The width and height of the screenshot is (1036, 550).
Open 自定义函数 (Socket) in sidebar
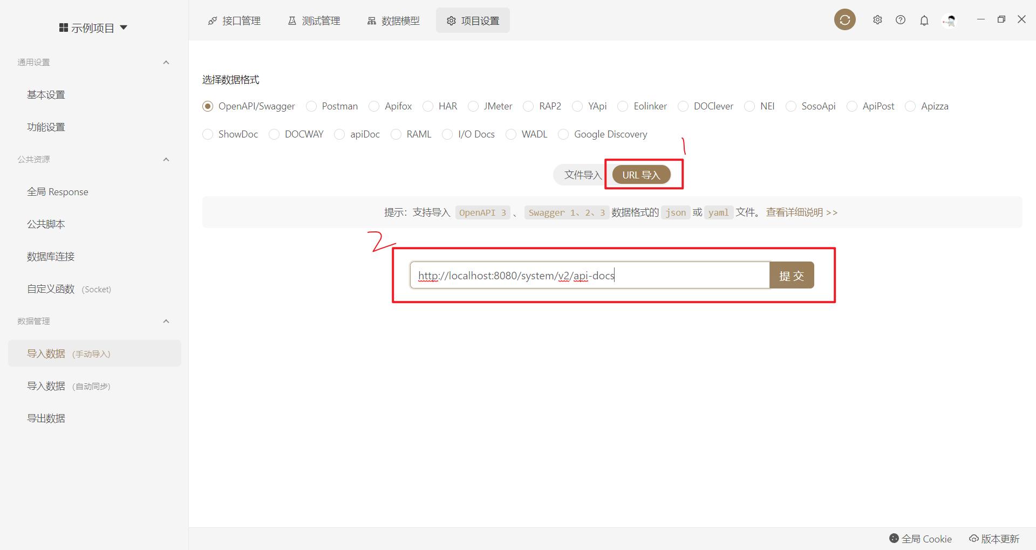tap(94, 289)
